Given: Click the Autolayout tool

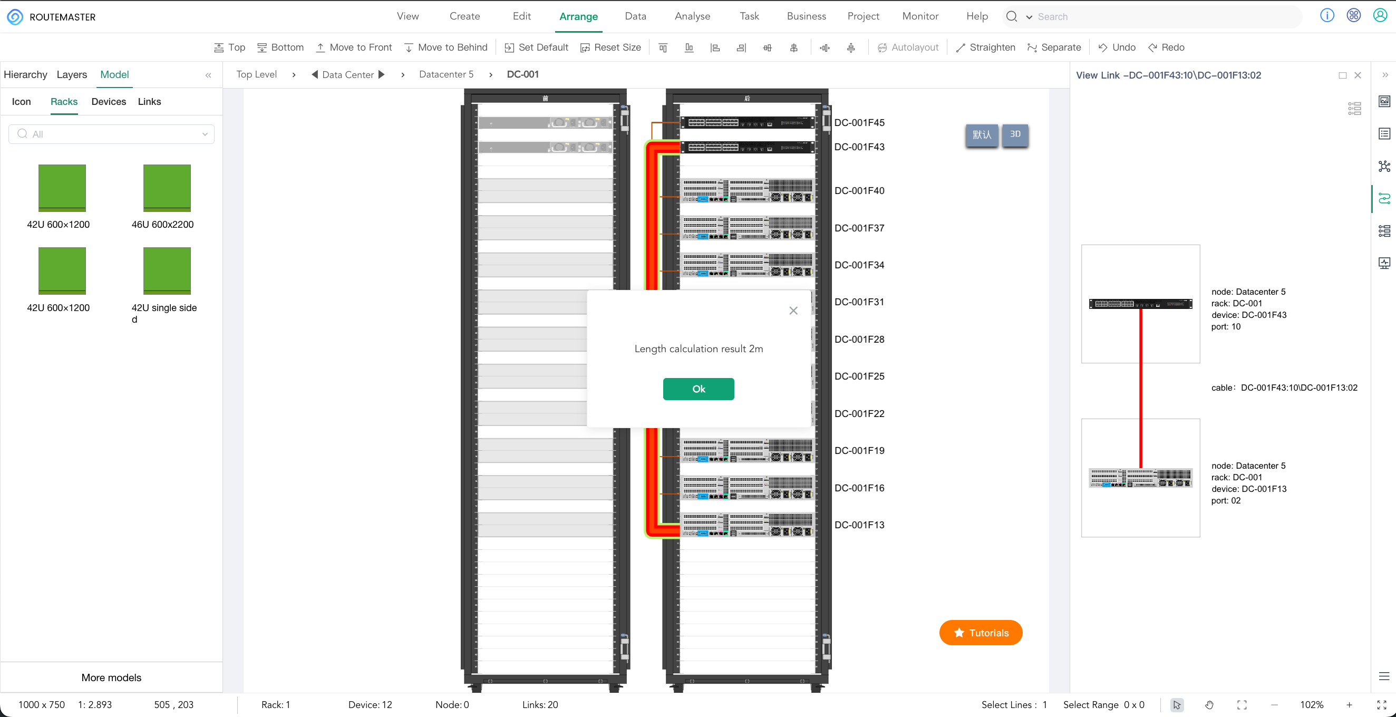Looking at the screenshot, I should 908,47.
